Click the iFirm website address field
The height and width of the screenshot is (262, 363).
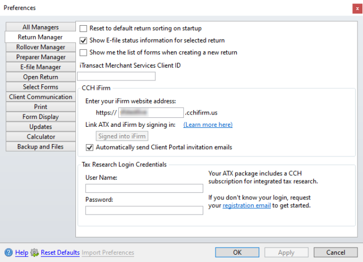[x=151, y=112]
